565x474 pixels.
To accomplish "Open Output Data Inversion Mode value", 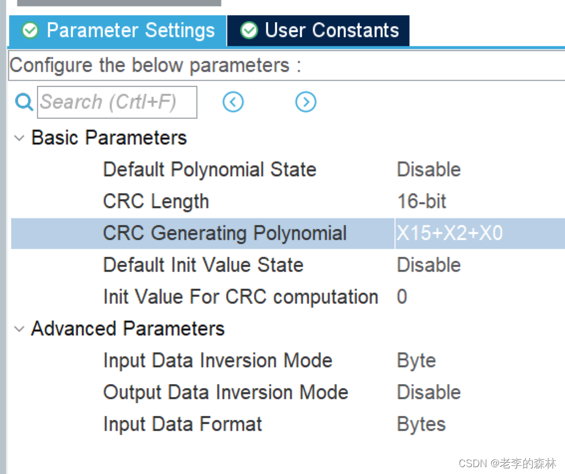I will [428, 393].
